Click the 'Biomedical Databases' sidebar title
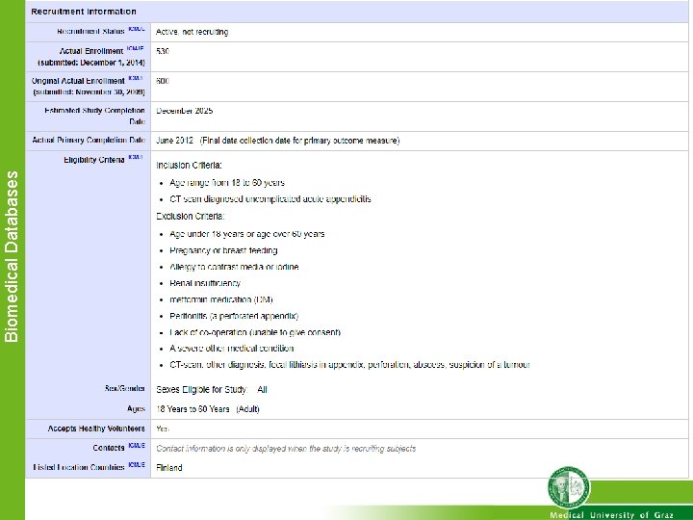The image size is (693, 520). tap(12, 256)
